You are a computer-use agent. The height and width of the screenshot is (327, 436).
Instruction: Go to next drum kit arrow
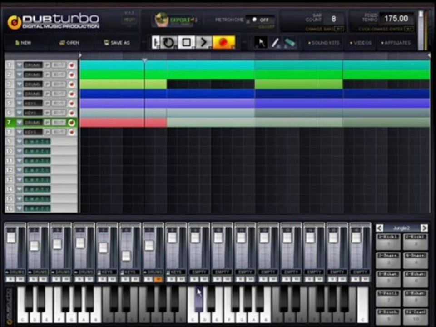(x=424, y=228)
